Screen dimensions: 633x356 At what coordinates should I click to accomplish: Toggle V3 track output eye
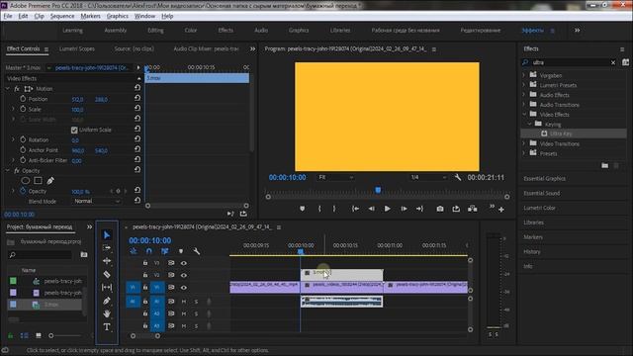184,263
